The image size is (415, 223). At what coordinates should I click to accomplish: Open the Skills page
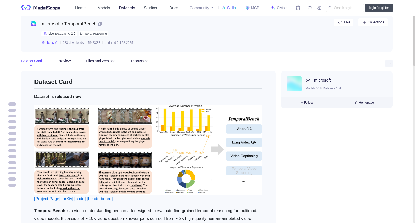229,8
